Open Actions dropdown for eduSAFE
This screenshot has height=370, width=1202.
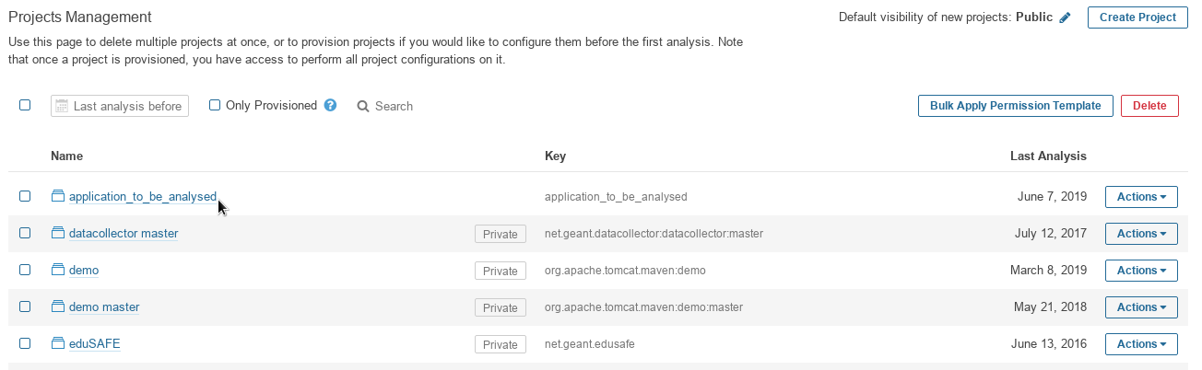click(x=1141, y=344)
